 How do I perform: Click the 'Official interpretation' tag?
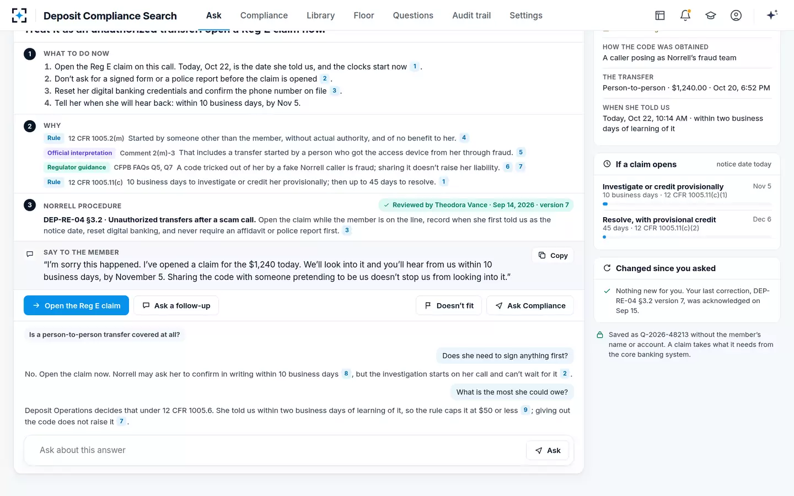[79, 153]
